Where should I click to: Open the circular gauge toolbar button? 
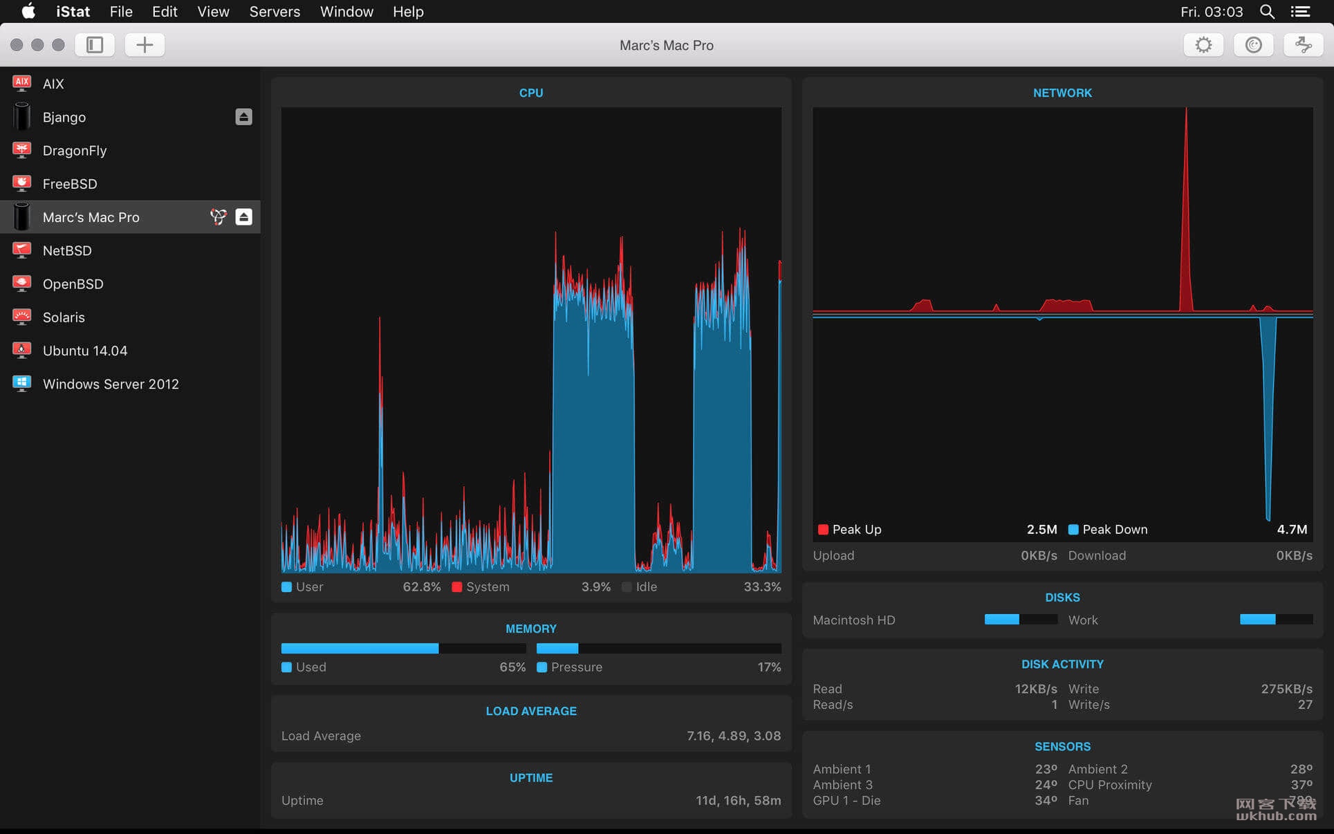click(x=1254, y=45)
